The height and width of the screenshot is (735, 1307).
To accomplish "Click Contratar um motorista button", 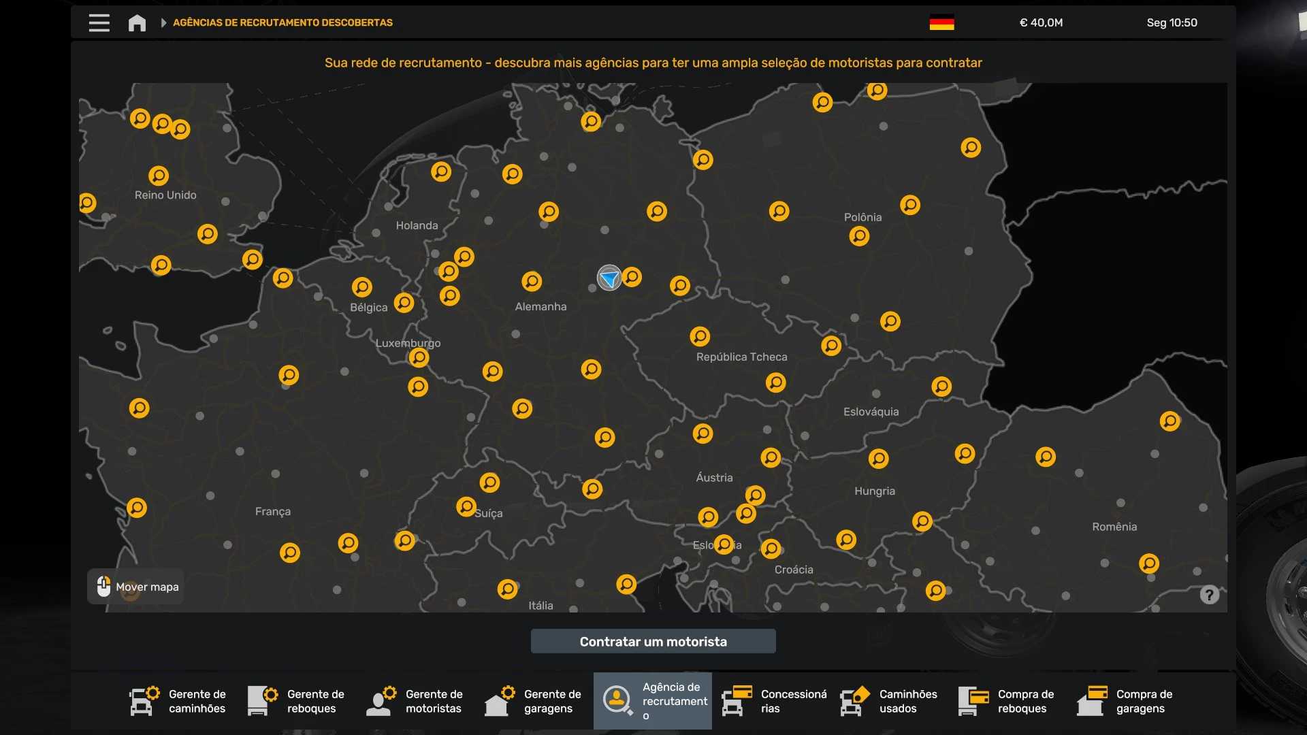I will click(x=653, y=641).
